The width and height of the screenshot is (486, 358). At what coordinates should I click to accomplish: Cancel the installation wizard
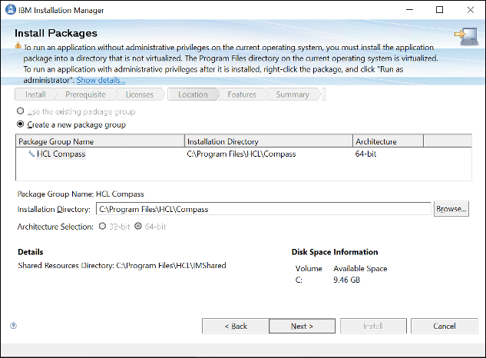[445, 326]
